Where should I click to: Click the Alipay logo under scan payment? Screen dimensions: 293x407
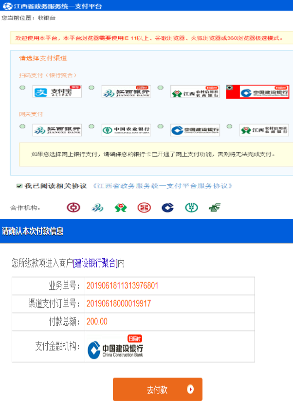57,91
